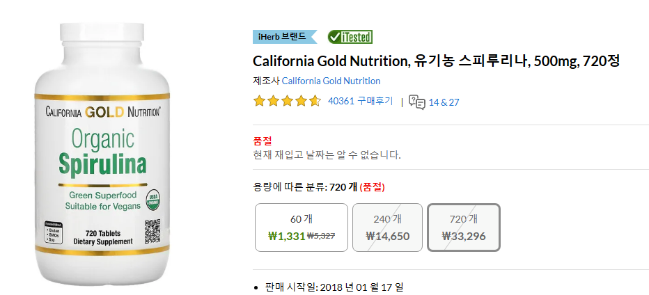Click the iHerb 브랜드 badge
Viewport: 649px width, 295px height.
(285, 37)
